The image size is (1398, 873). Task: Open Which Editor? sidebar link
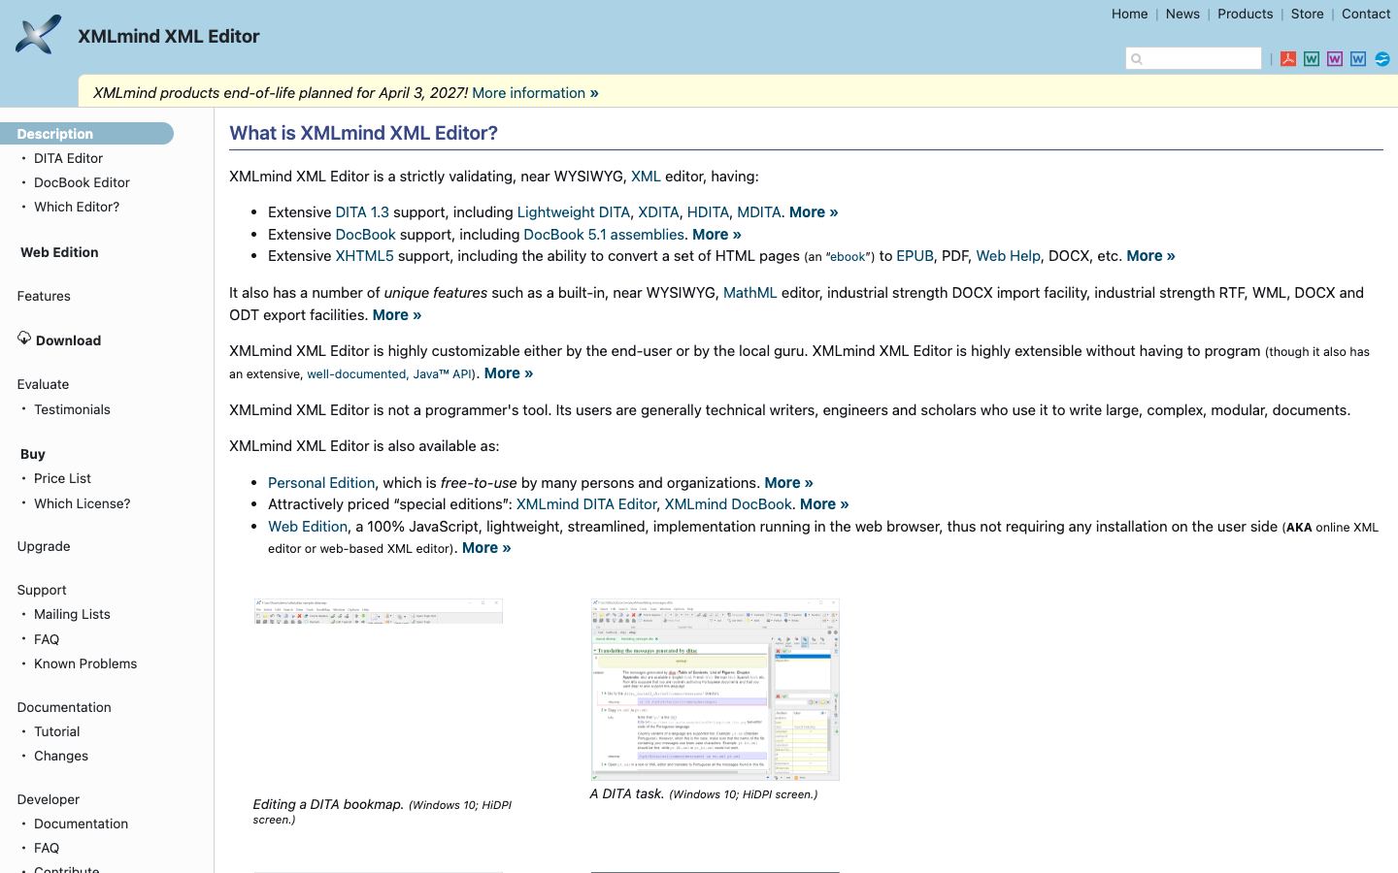(x=77, y=207)
